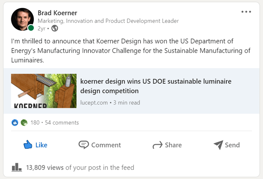The height and width of the screenshot is (179, 263).
Task: Click the Comment speech bubble icon
Action: [84, 145]
